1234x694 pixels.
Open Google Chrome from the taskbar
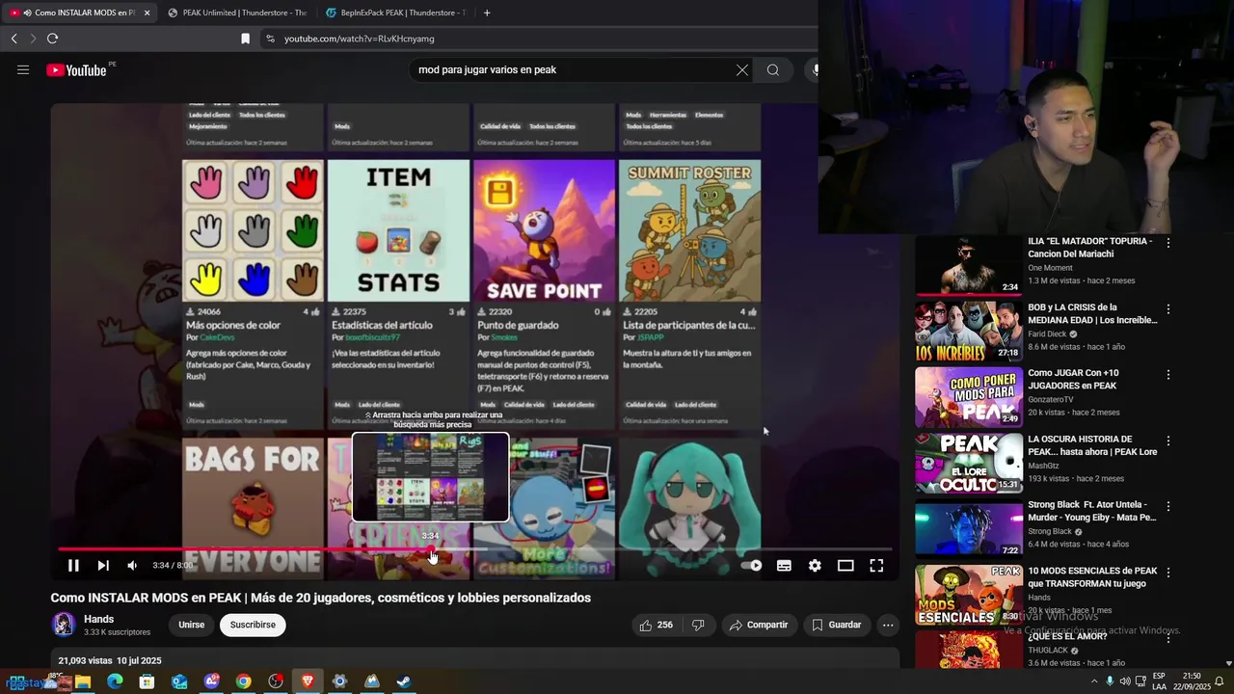pyautogui.click(x=243, y=681)
